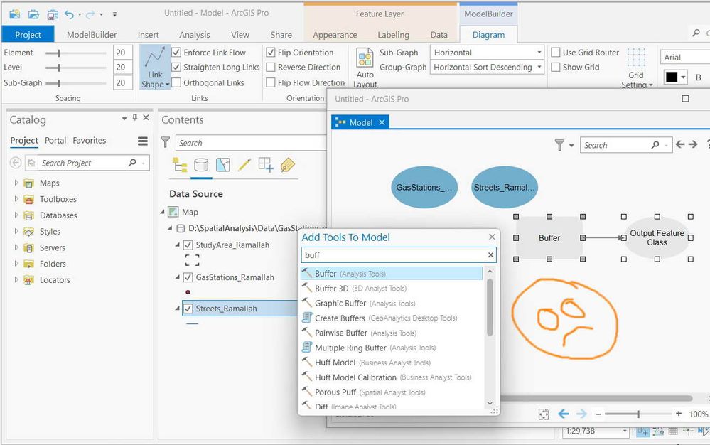Open the Catalog pane hamburger menu
This screenshot has height=445, width=710.
pyautogui.click(x=143, y=141)
